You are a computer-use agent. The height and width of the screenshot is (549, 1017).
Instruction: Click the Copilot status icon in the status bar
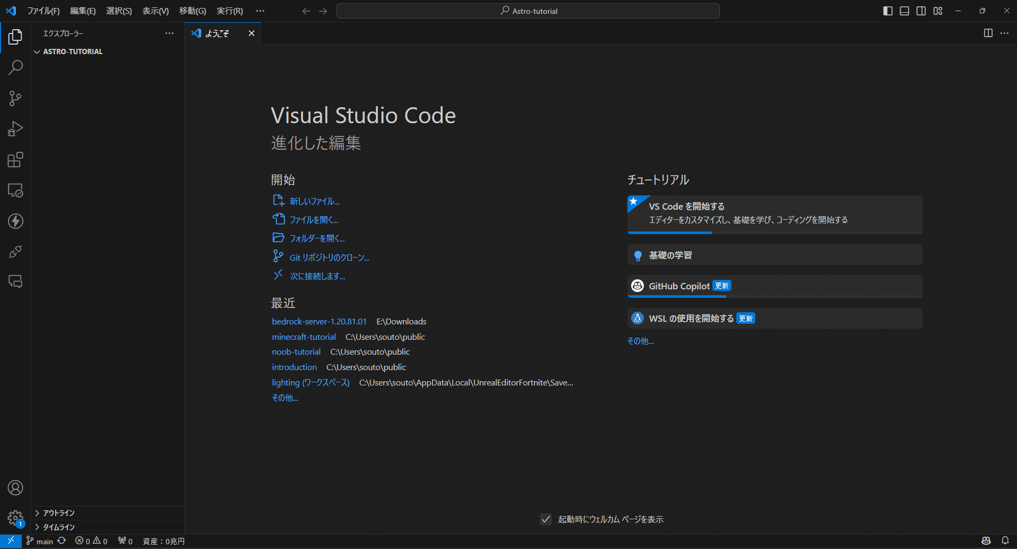(986, 541)
